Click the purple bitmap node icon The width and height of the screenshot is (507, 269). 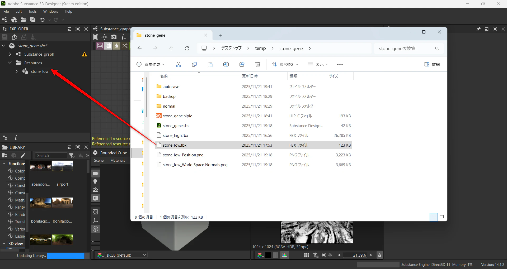(x=100, y=46)
